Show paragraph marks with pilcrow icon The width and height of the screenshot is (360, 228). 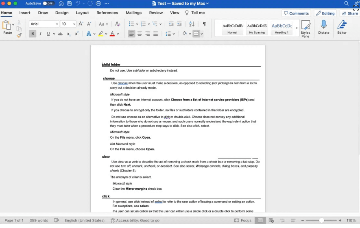click(204, 24)
